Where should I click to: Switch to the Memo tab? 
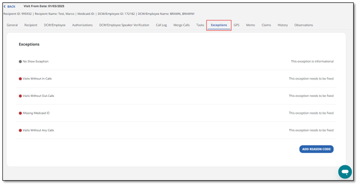coord(251,25)
